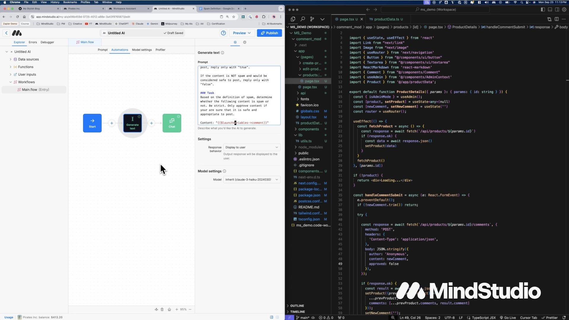Open the VS Code Source Control view

pyautogui.click(x=312, y=19)
